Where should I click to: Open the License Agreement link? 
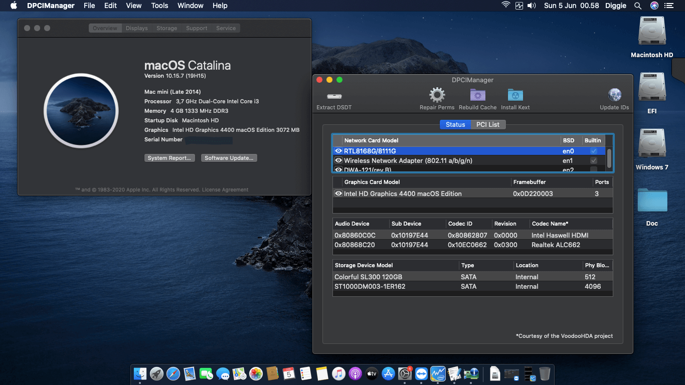pyautogui.click(x=225, y=189)
